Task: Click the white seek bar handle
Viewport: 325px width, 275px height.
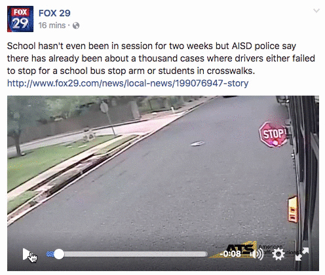Action: pos(59,254)
